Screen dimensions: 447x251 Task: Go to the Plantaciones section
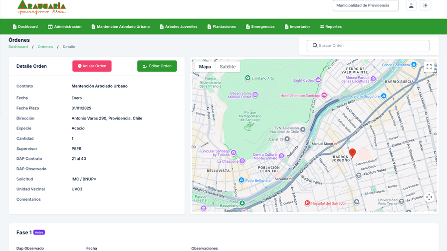(x=222, y=27)
